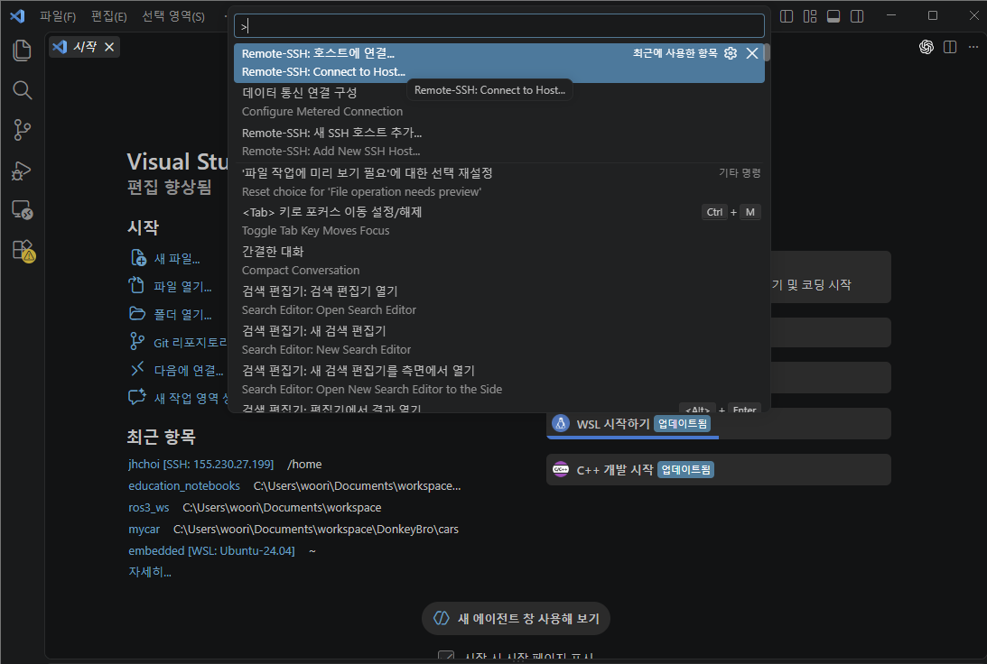
Task: Remove Remote-SSH connect from recently used
Action: click(751, 53)
